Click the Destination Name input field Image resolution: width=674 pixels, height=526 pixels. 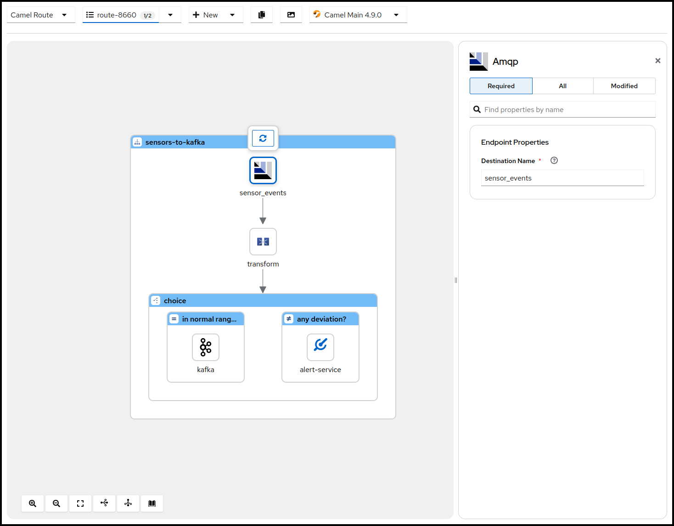[x=562, y=178]
